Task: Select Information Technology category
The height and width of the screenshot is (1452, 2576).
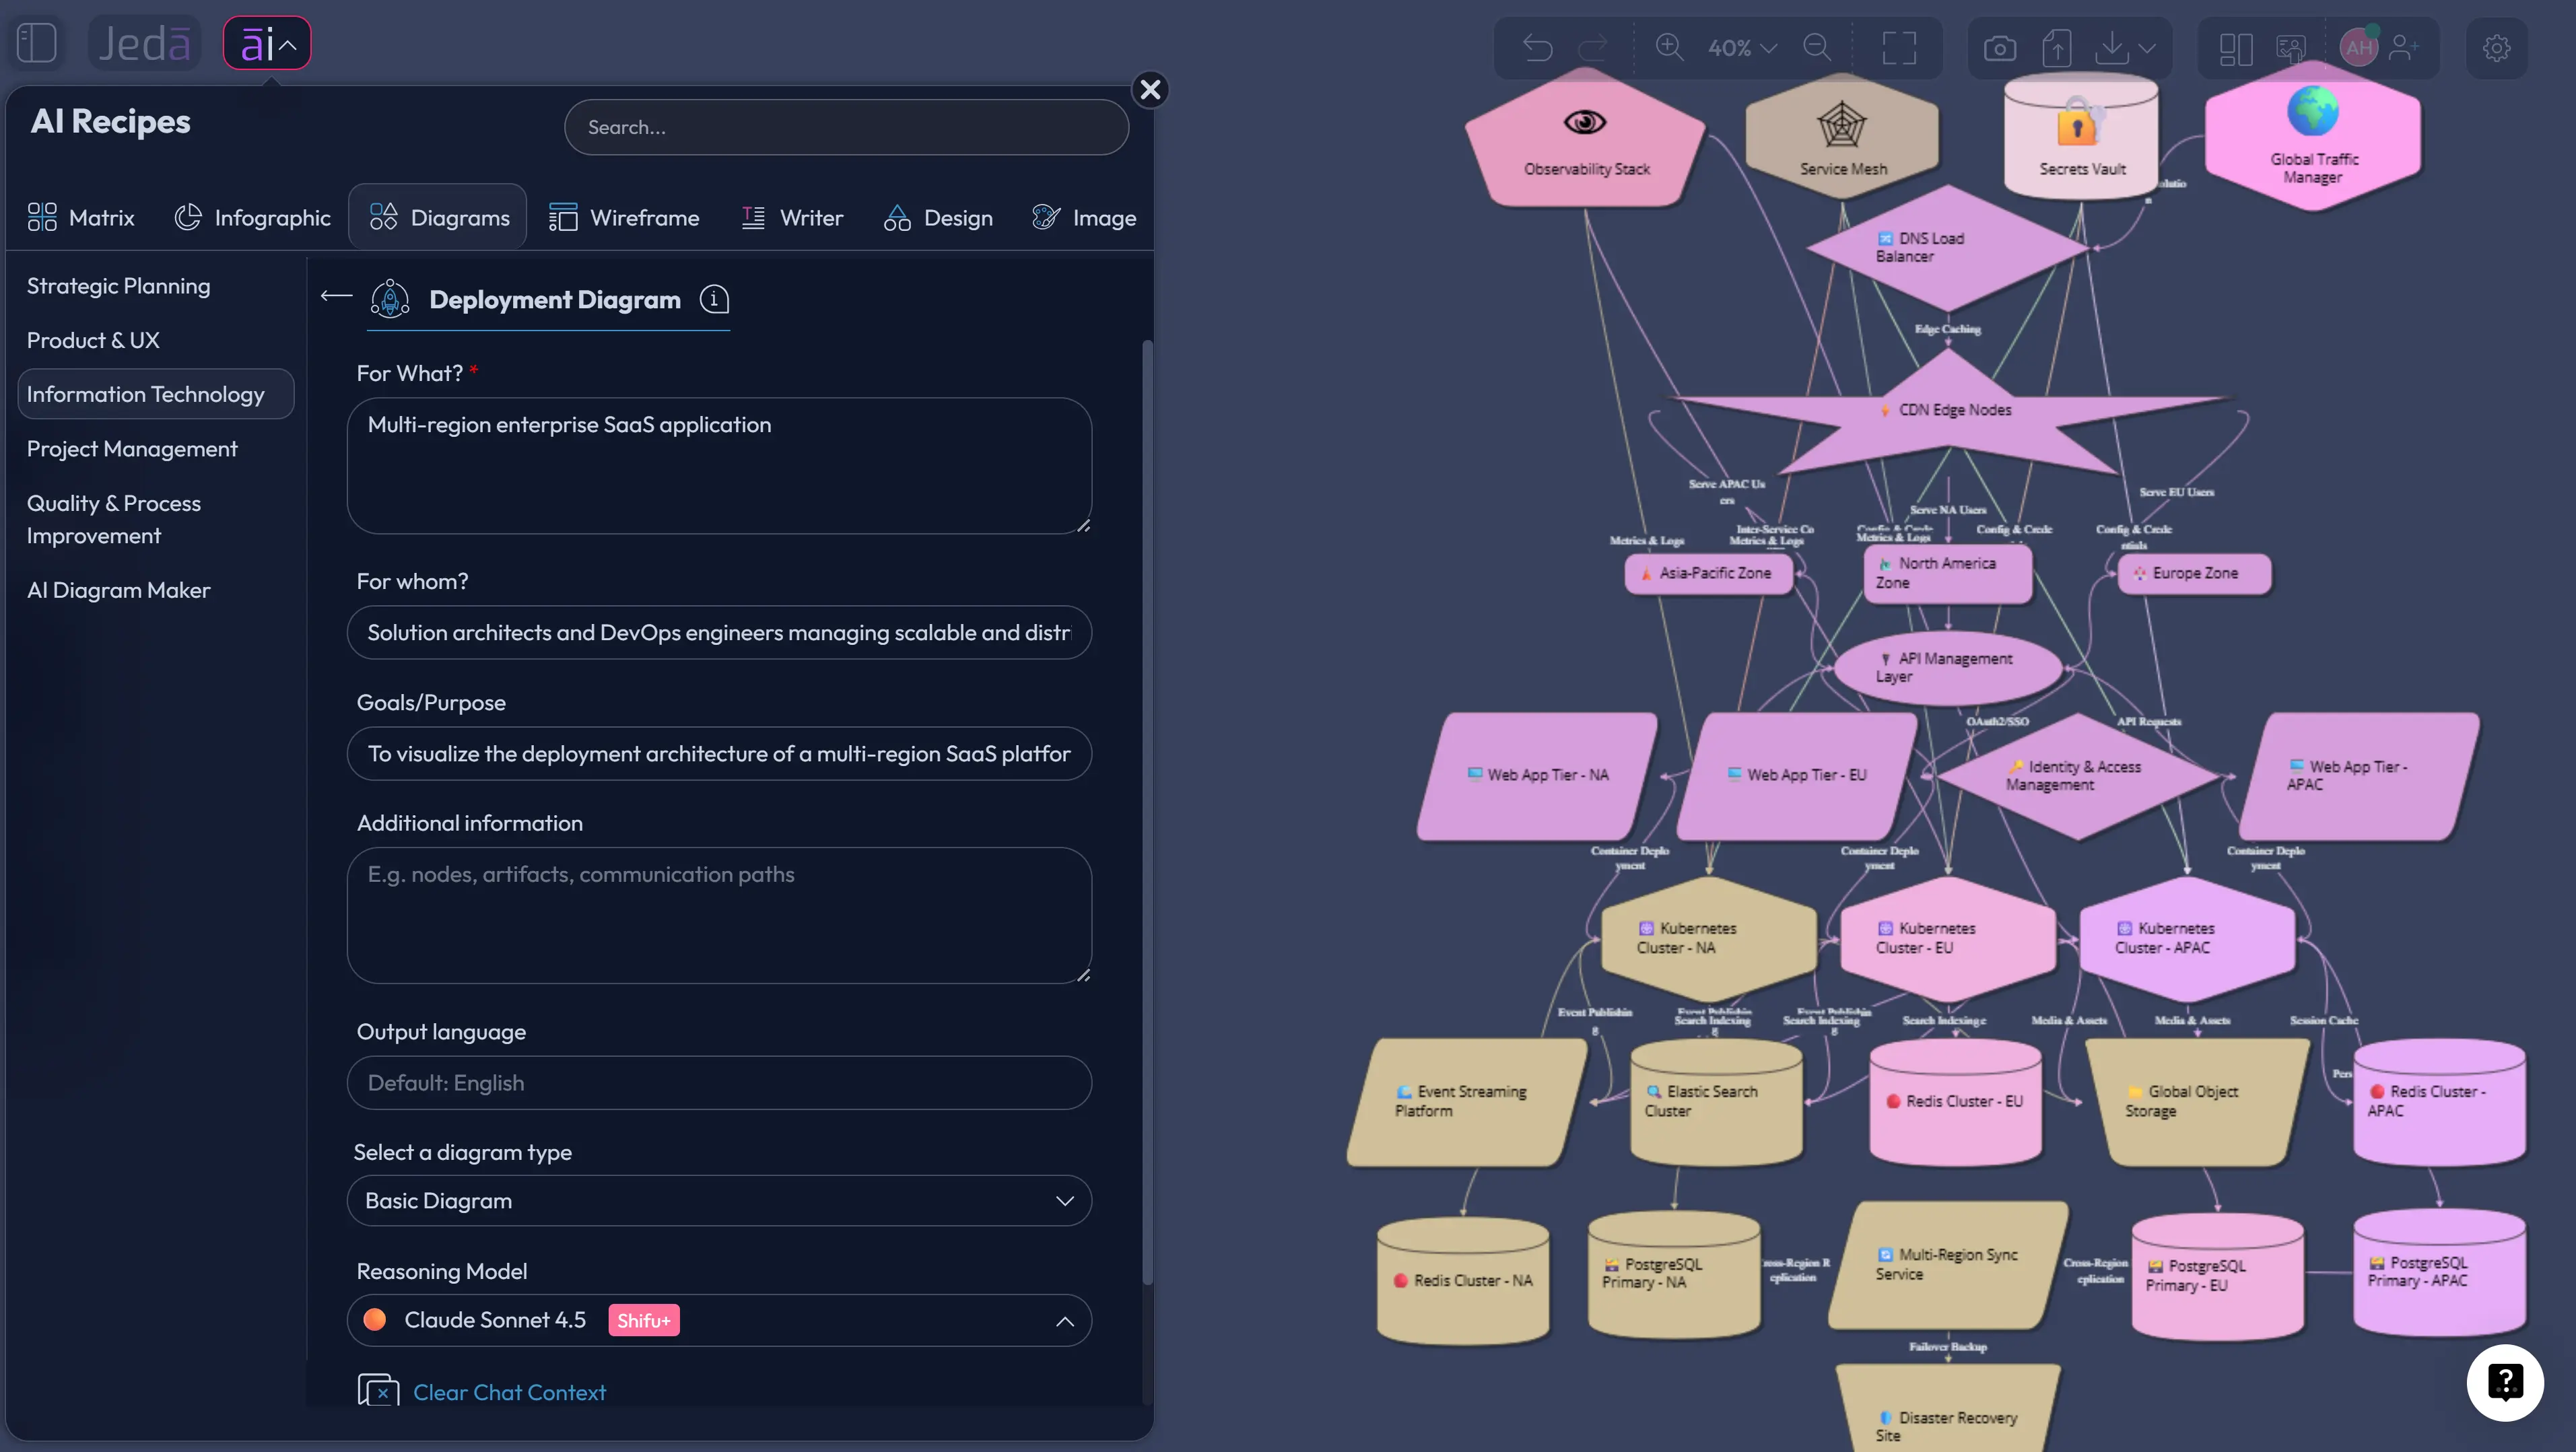Action: pyautogui.click(x=156, y=394)
